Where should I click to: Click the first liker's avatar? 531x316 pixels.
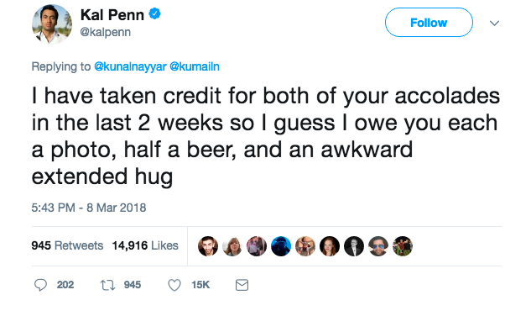coord(208,246)
